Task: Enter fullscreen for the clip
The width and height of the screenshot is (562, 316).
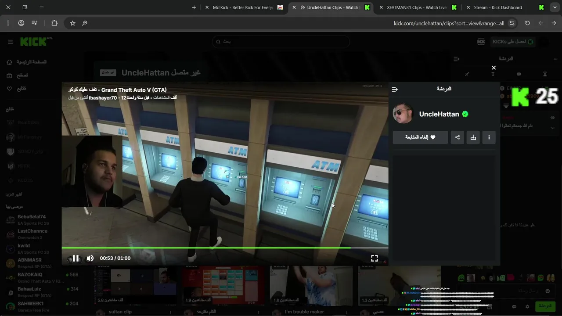Action: tap(375, 259)
